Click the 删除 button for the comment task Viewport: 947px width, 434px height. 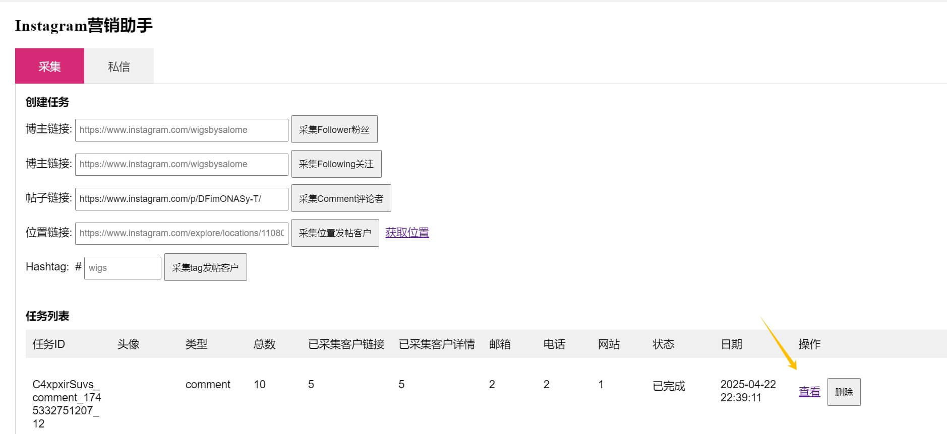click(844, 392)
